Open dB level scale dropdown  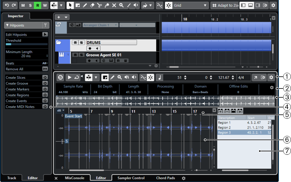pyautogui.click(x=61, y=110)
